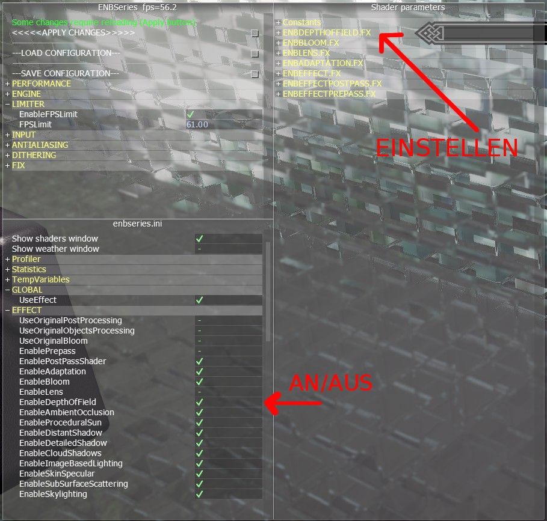Disable EnableSkinSpecular
This screenshot has height=521, width=547.
[x=200, y=474]
